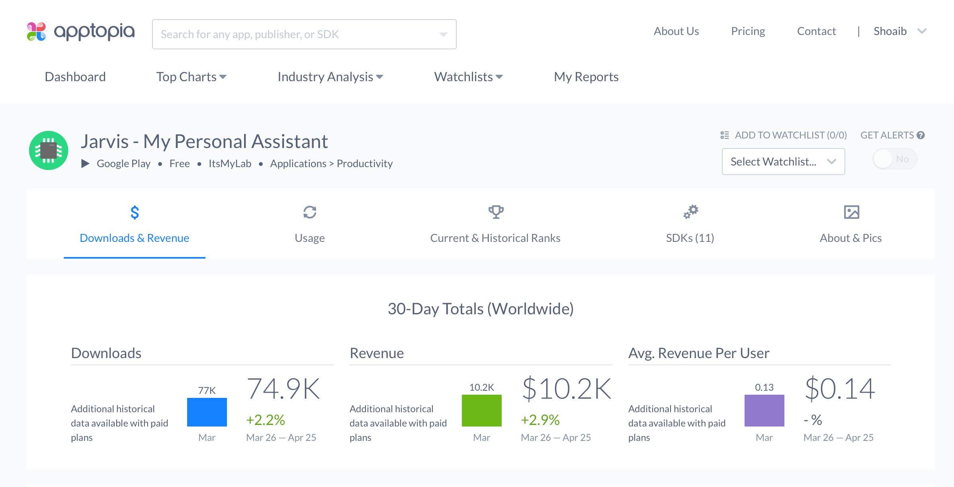Viewport: 954px width, 487px height.
Task: Navigate to the Dashboard
Action: pos(75,76)
